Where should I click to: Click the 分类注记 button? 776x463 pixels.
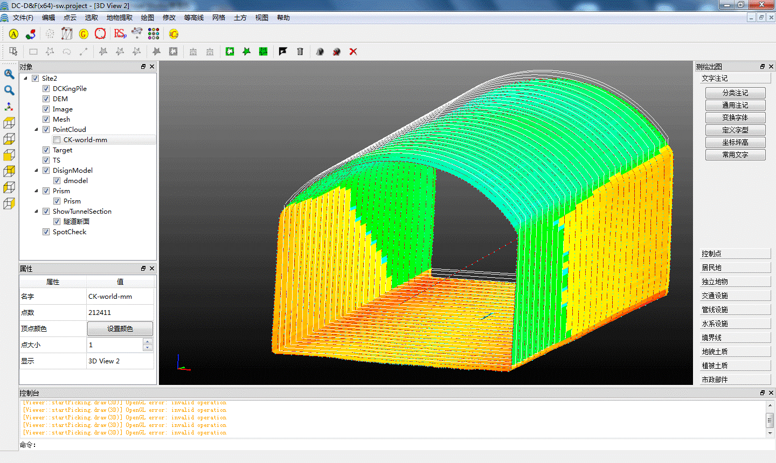click(735, 93)
